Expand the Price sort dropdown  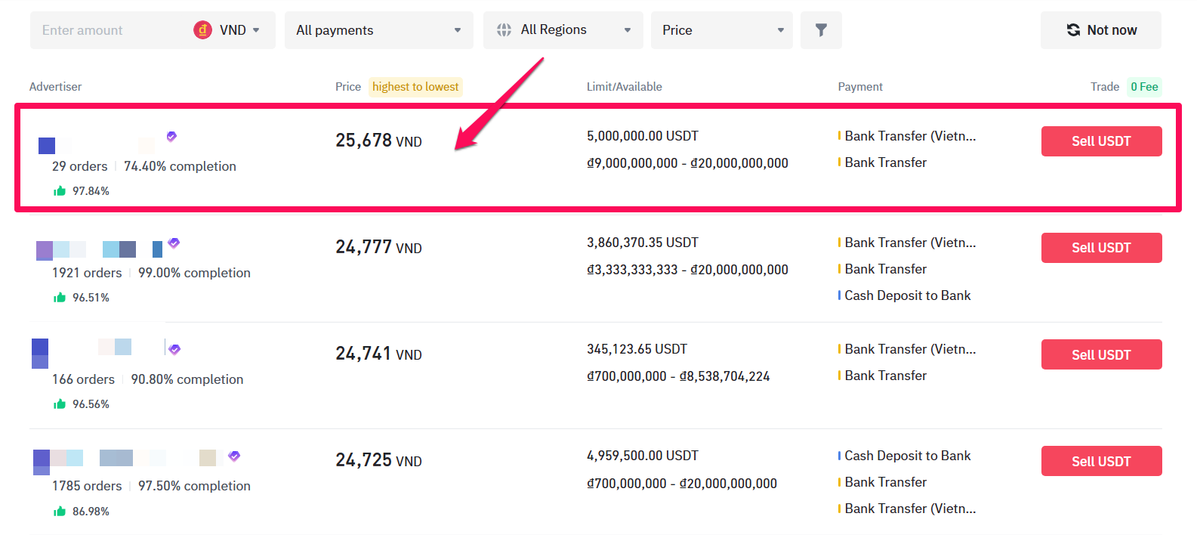coord(721,30)
